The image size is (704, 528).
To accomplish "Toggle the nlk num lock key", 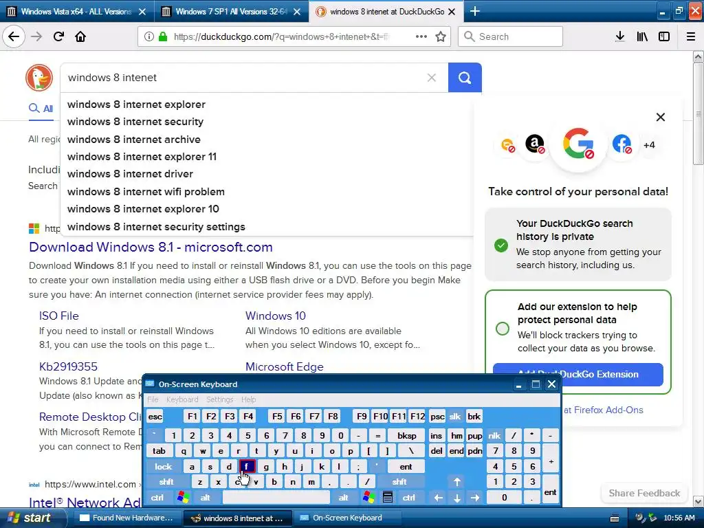I will point(494,435).
